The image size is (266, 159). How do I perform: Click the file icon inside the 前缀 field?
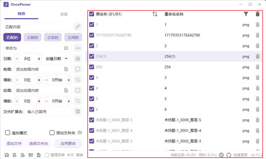click(66, 69)
